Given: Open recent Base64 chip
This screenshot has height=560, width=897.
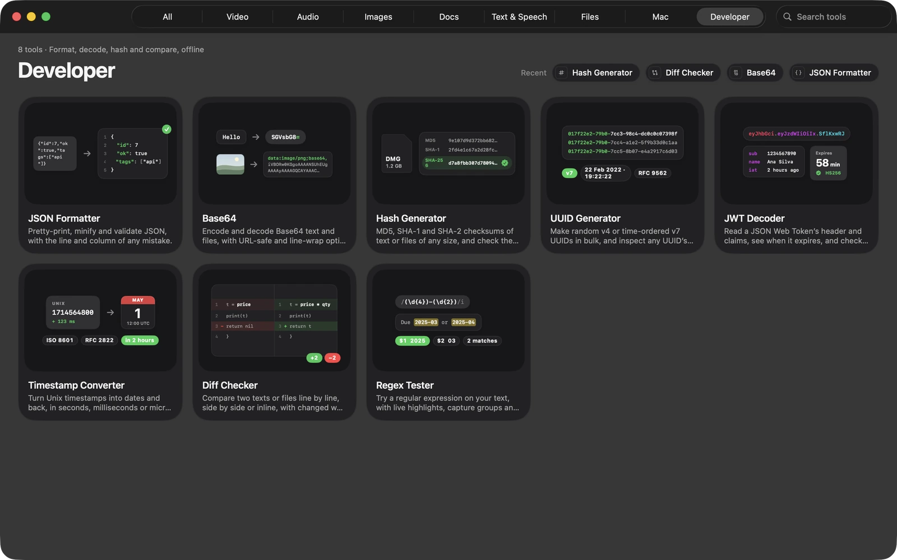Looking at the screenshot, I should (755, 73).
